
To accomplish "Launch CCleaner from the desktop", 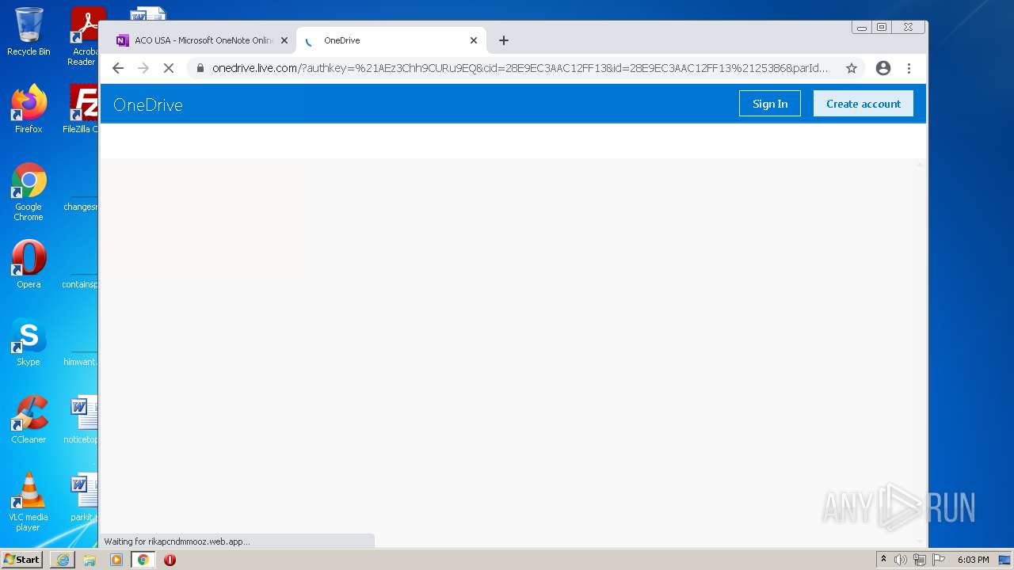I will 29,419.
